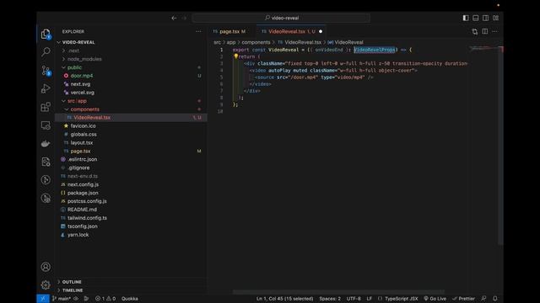Open globals.css file
This screenshot has height=303, width=540.
click(84, 135)
